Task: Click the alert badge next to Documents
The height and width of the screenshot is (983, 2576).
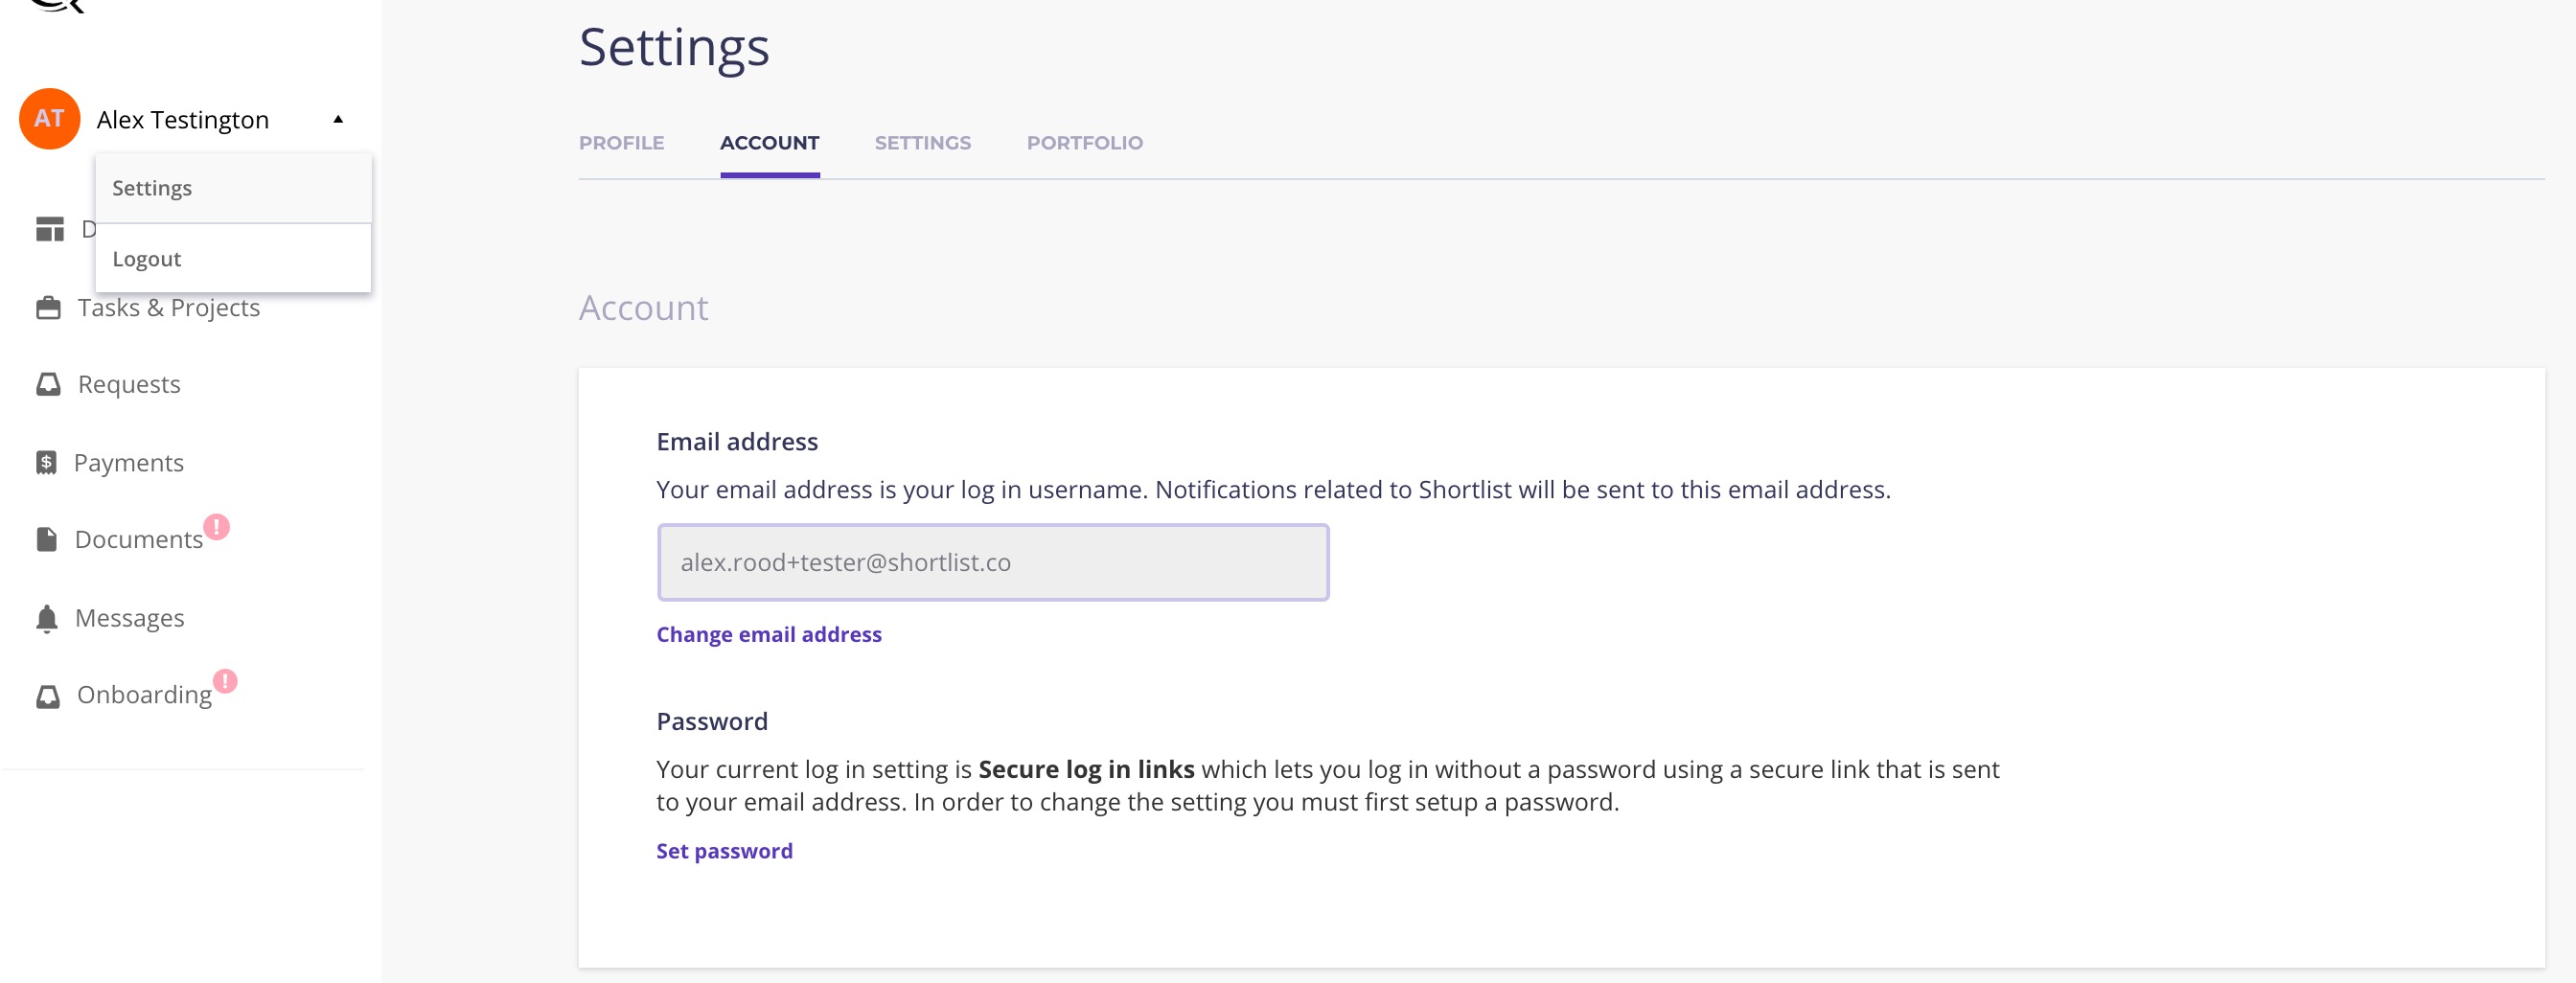Action: point(217,526)
